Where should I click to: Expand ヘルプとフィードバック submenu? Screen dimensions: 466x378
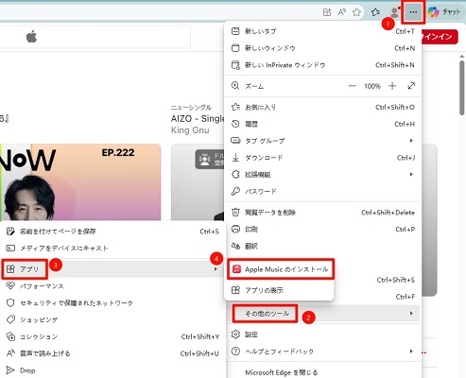[323, 352]
